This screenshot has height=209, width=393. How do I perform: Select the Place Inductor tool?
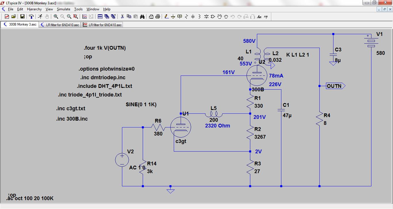point(200,17)
